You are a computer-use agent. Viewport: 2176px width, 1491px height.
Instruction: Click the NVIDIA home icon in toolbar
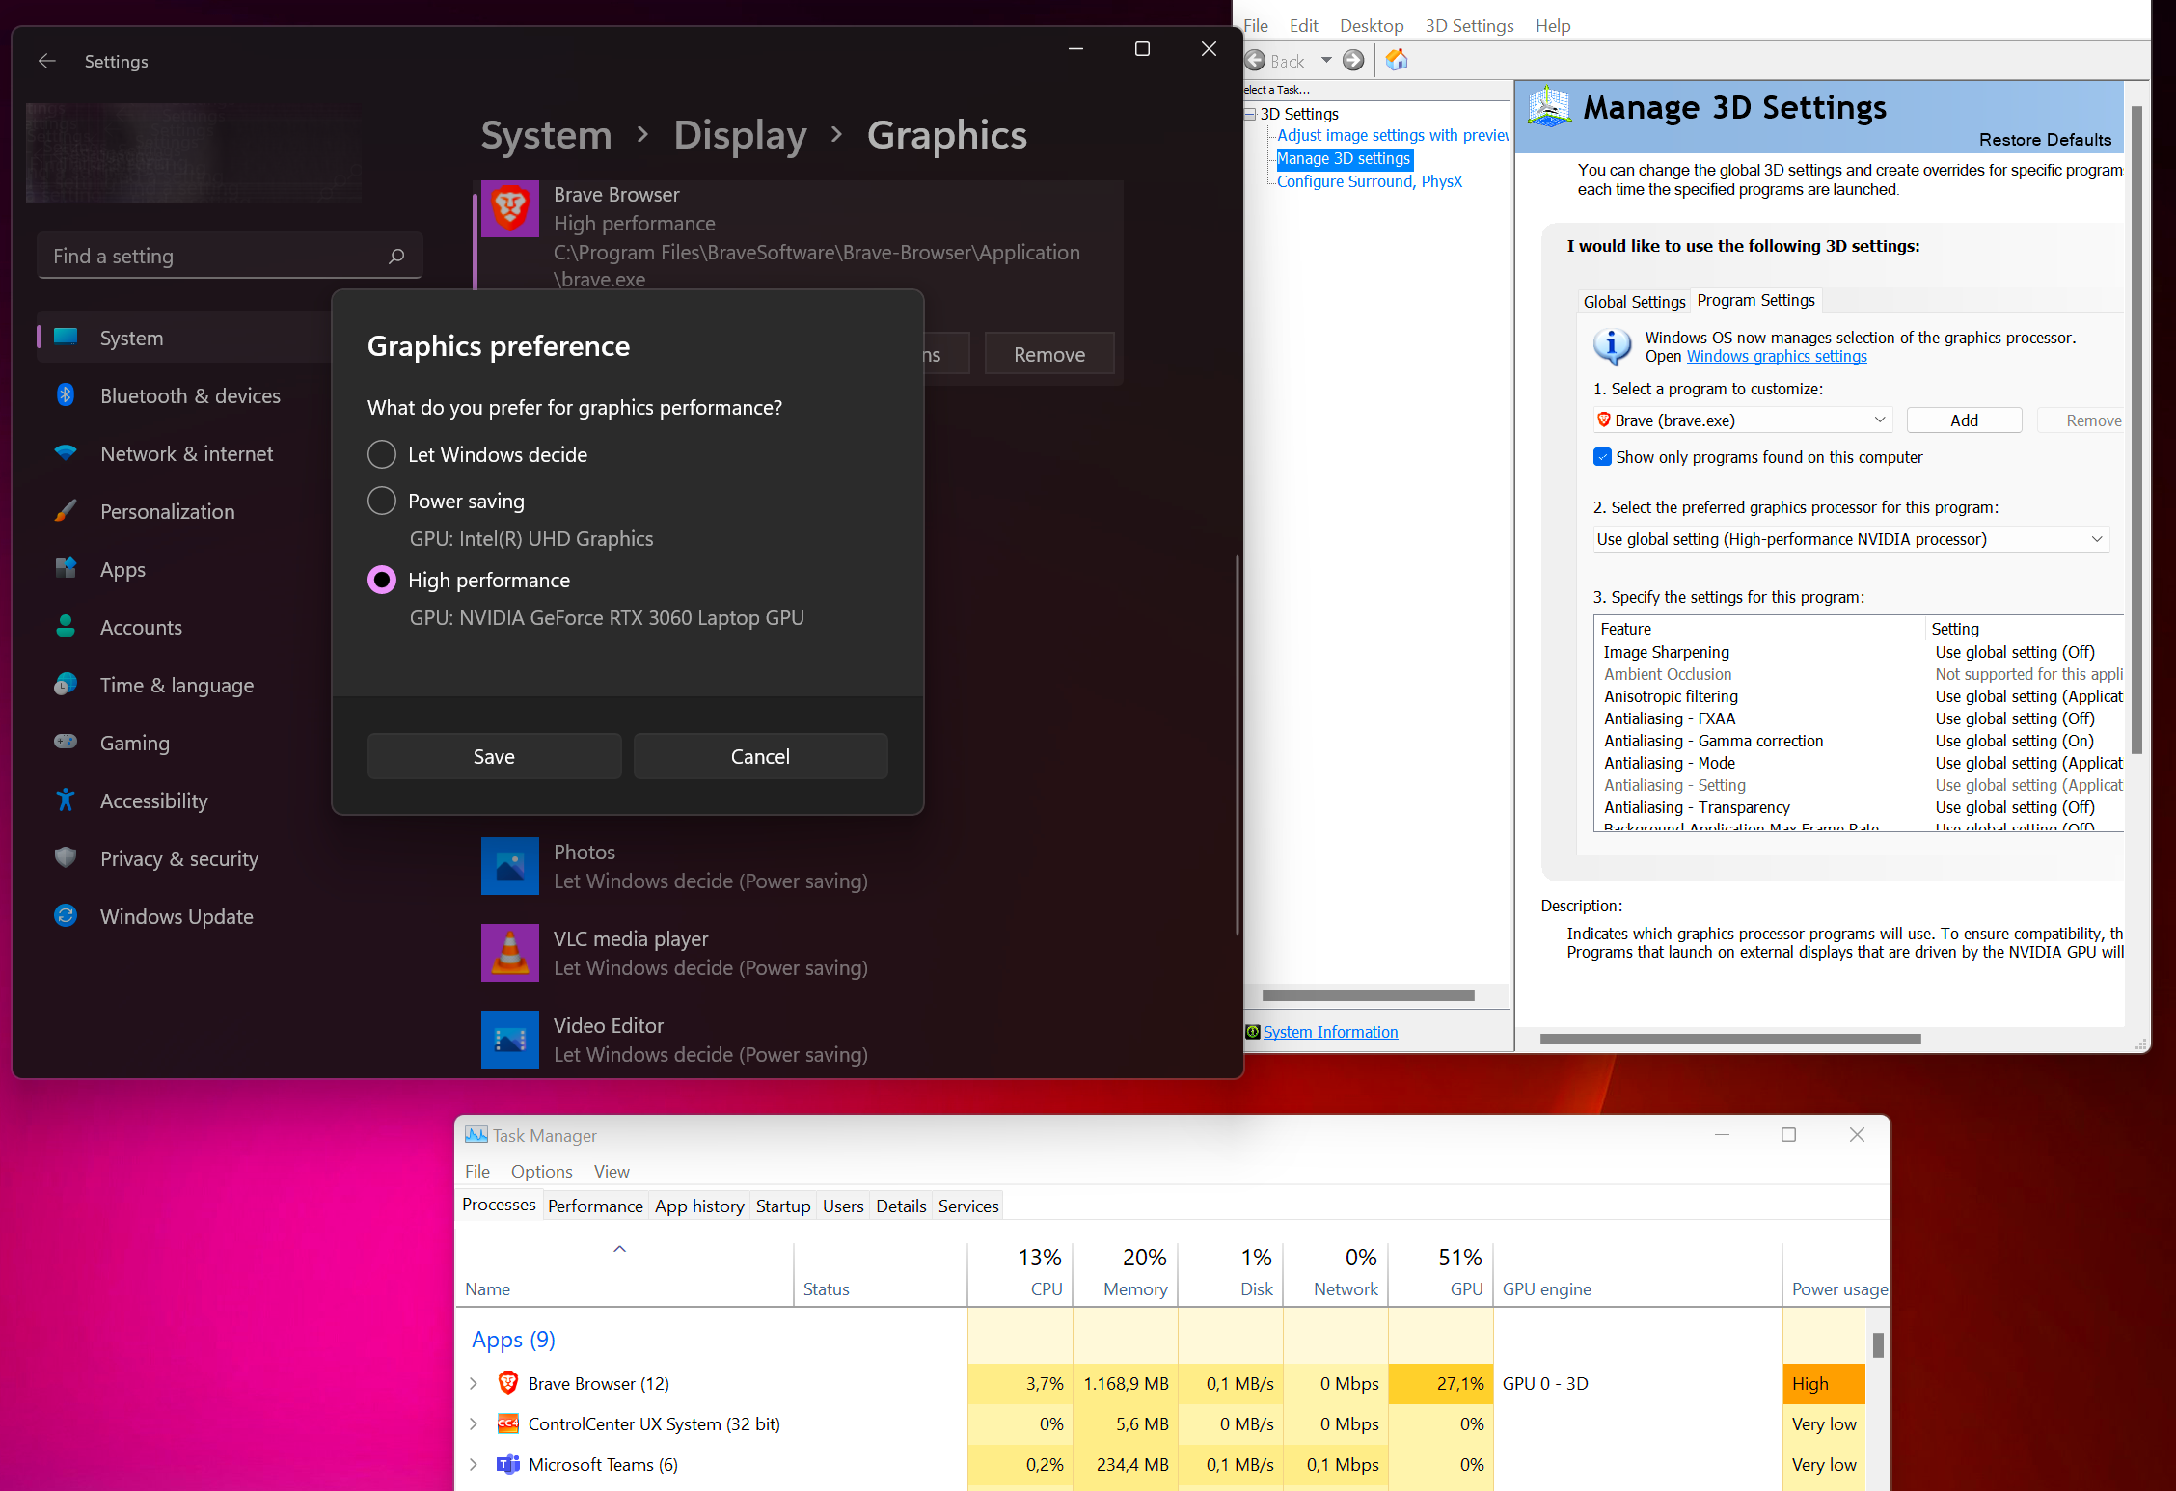1396,61
